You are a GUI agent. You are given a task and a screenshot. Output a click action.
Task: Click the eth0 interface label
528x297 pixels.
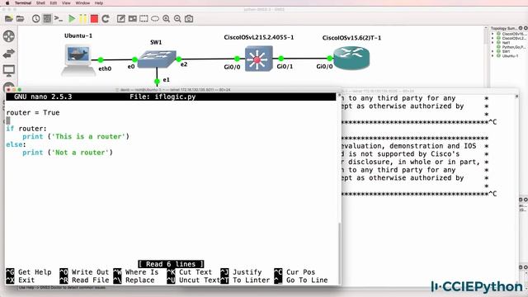(105, 68)
